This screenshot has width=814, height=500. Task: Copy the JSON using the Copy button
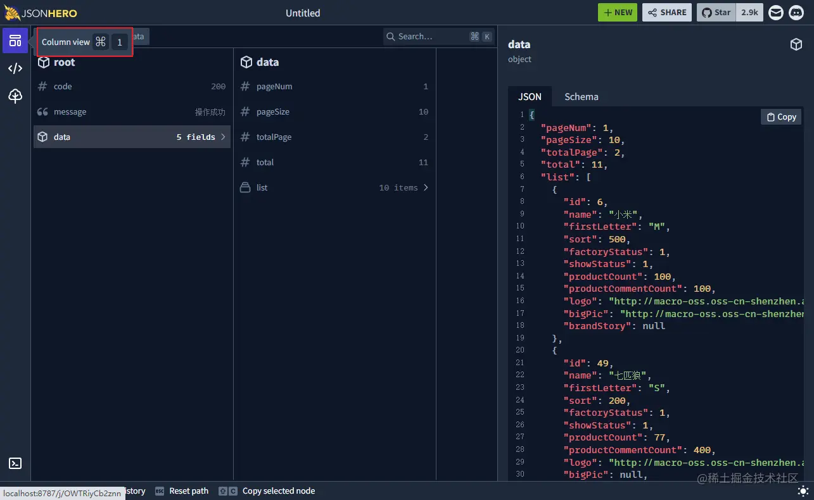pyautogui.click(x=780, y=116)
